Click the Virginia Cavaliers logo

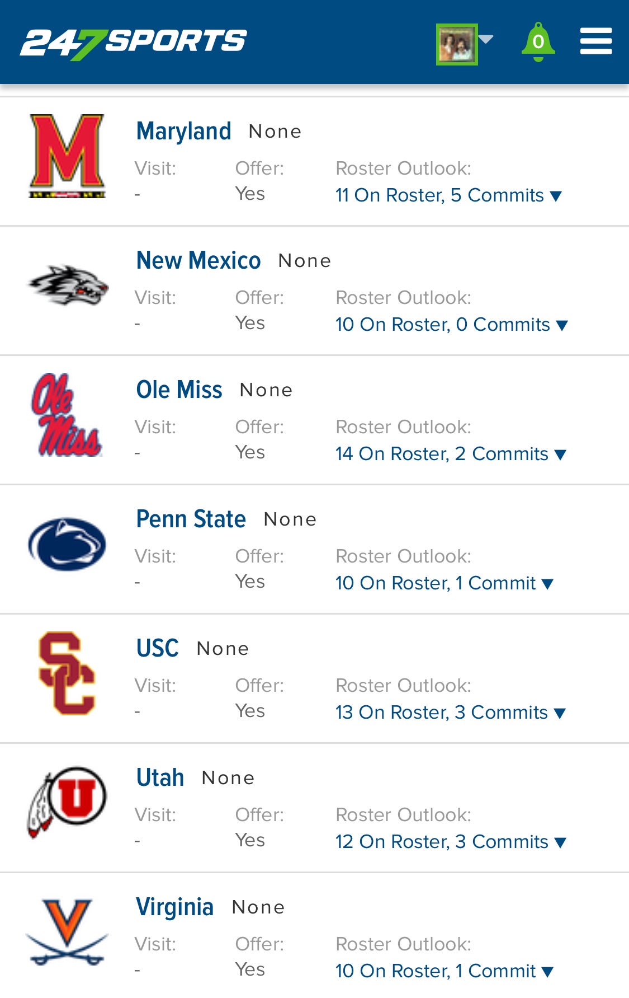point(67,932)
